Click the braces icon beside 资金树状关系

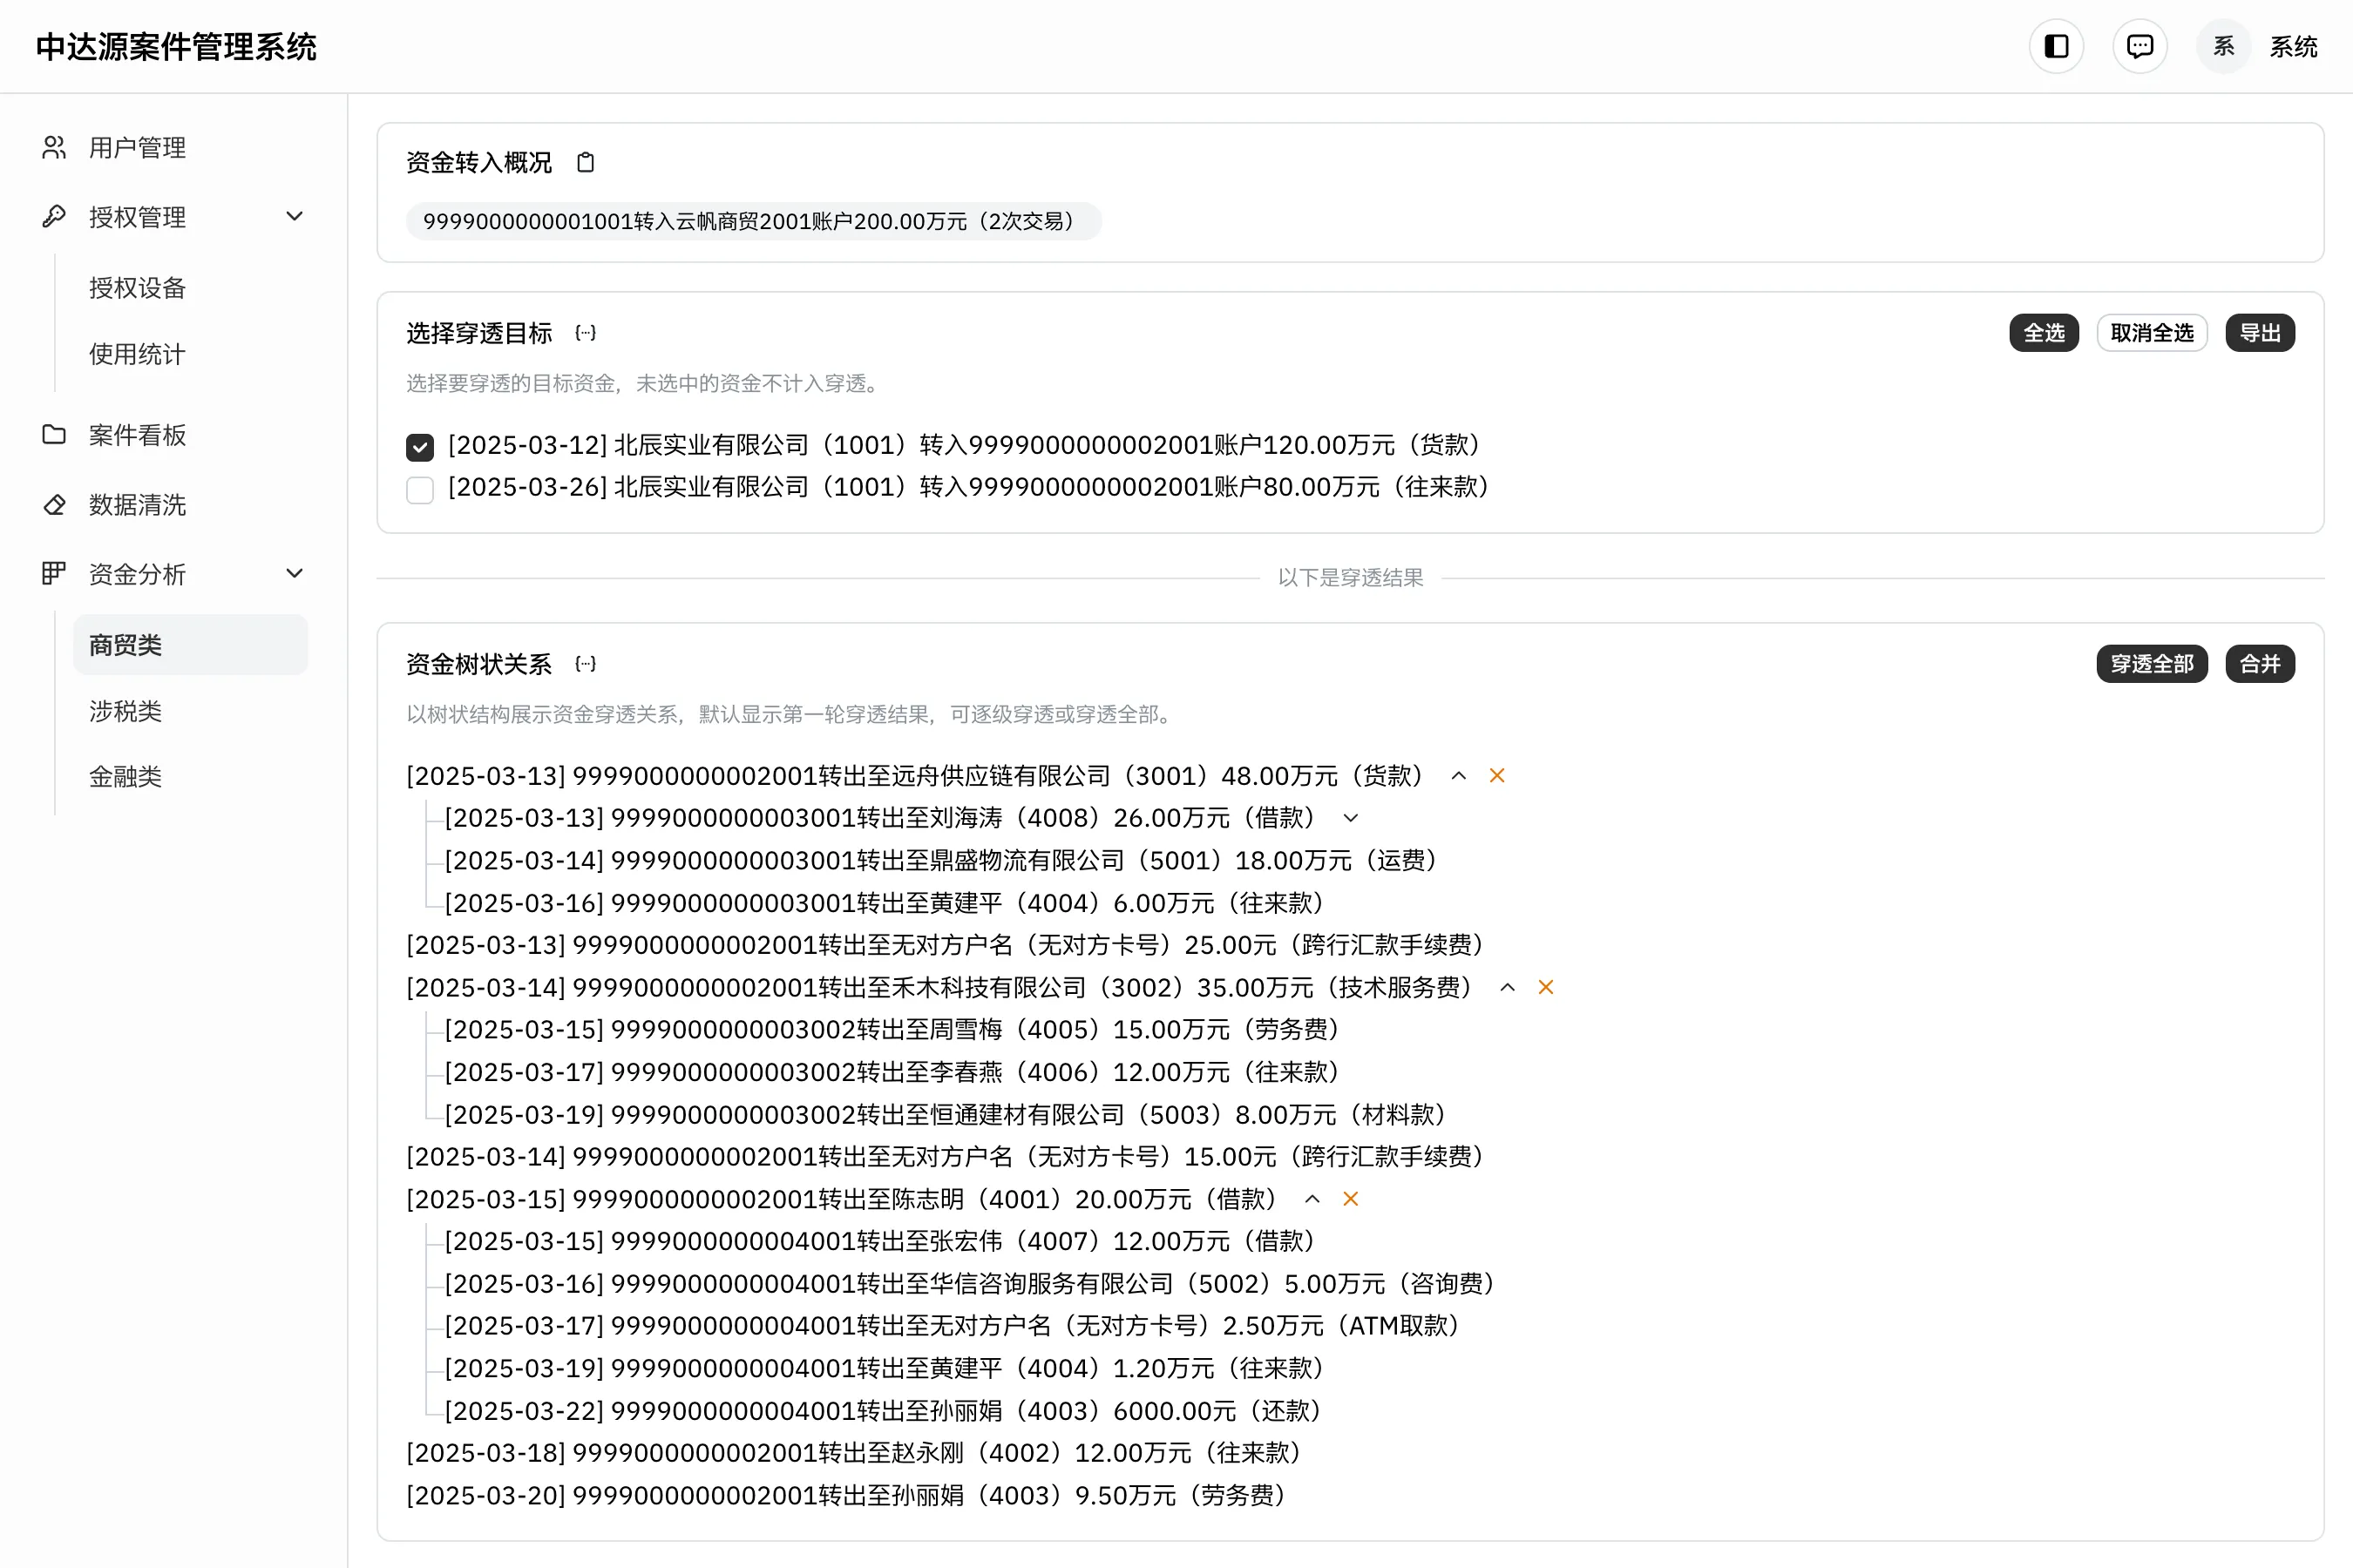tap(587, 664)
